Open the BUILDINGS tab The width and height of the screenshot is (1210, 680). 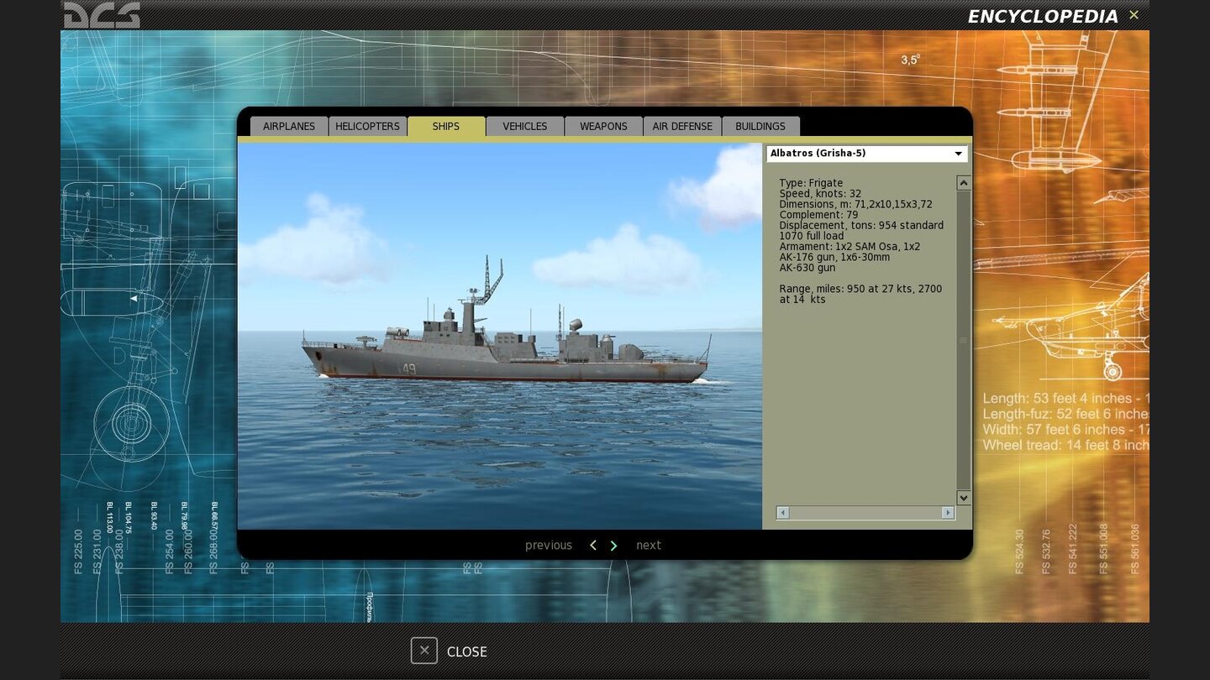pos(760,126)
